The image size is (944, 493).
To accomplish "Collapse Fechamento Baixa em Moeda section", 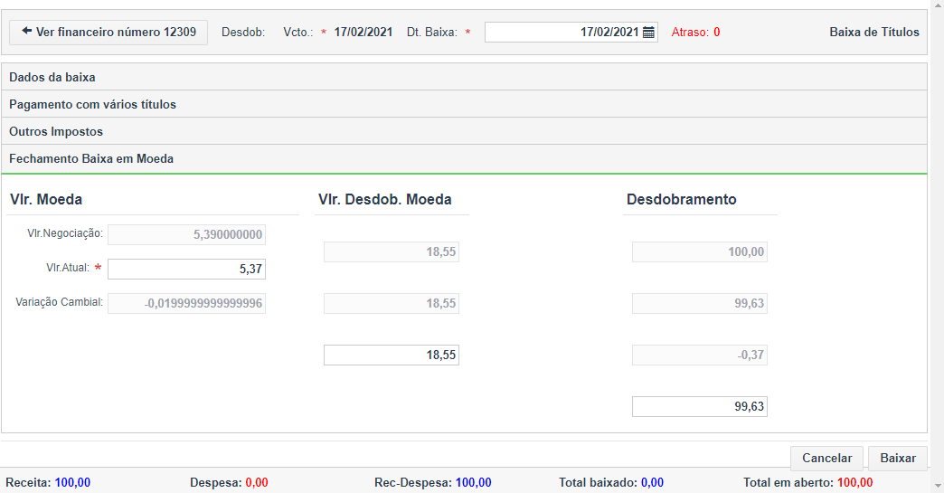I will [x=464, y=159].
